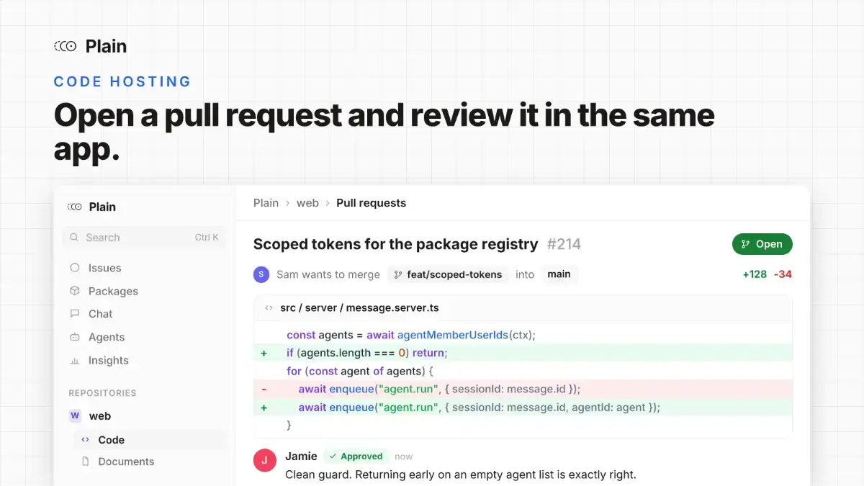Click the Code brackets icon under web
864x486 pixels.
[x=85, y=440]
